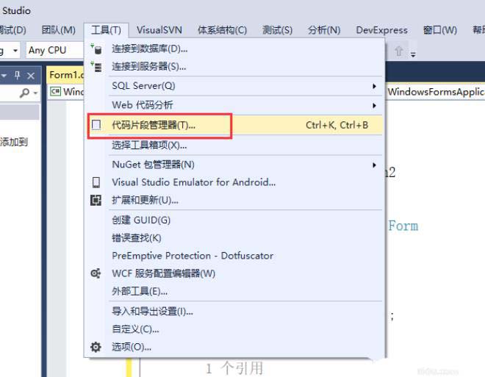The image size is (485, 377).
Task: Select PreEmptive Protection - Dotfuscator entry
Action: (x=193, y=256)
